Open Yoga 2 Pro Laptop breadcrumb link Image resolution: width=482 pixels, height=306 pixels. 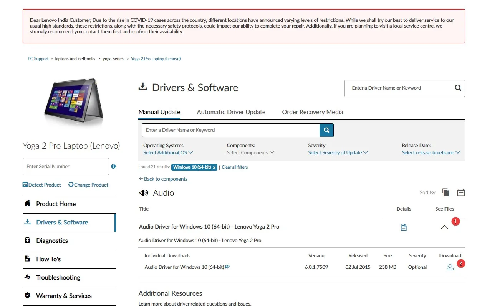coord(156,59)
